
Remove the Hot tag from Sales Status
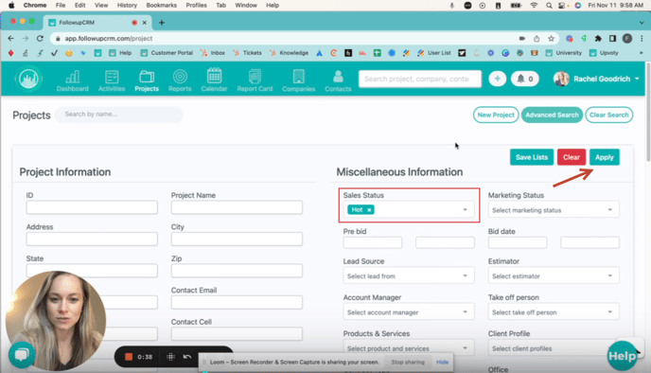coord(369,210)
